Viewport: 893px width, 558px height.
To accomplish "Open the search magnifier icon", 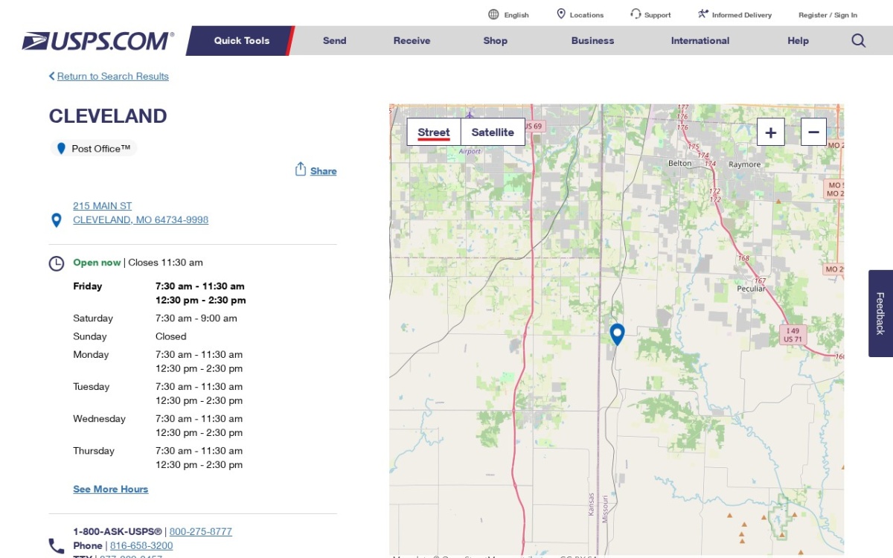I will point(859,41).
